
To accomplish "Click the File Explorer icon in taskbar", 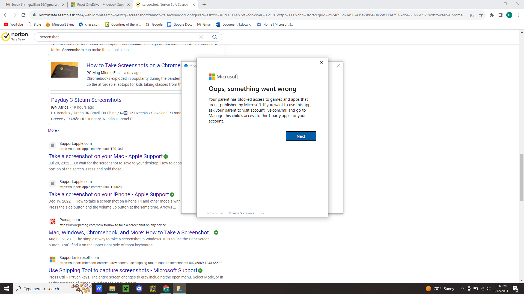I will click(x=112, y=289).
